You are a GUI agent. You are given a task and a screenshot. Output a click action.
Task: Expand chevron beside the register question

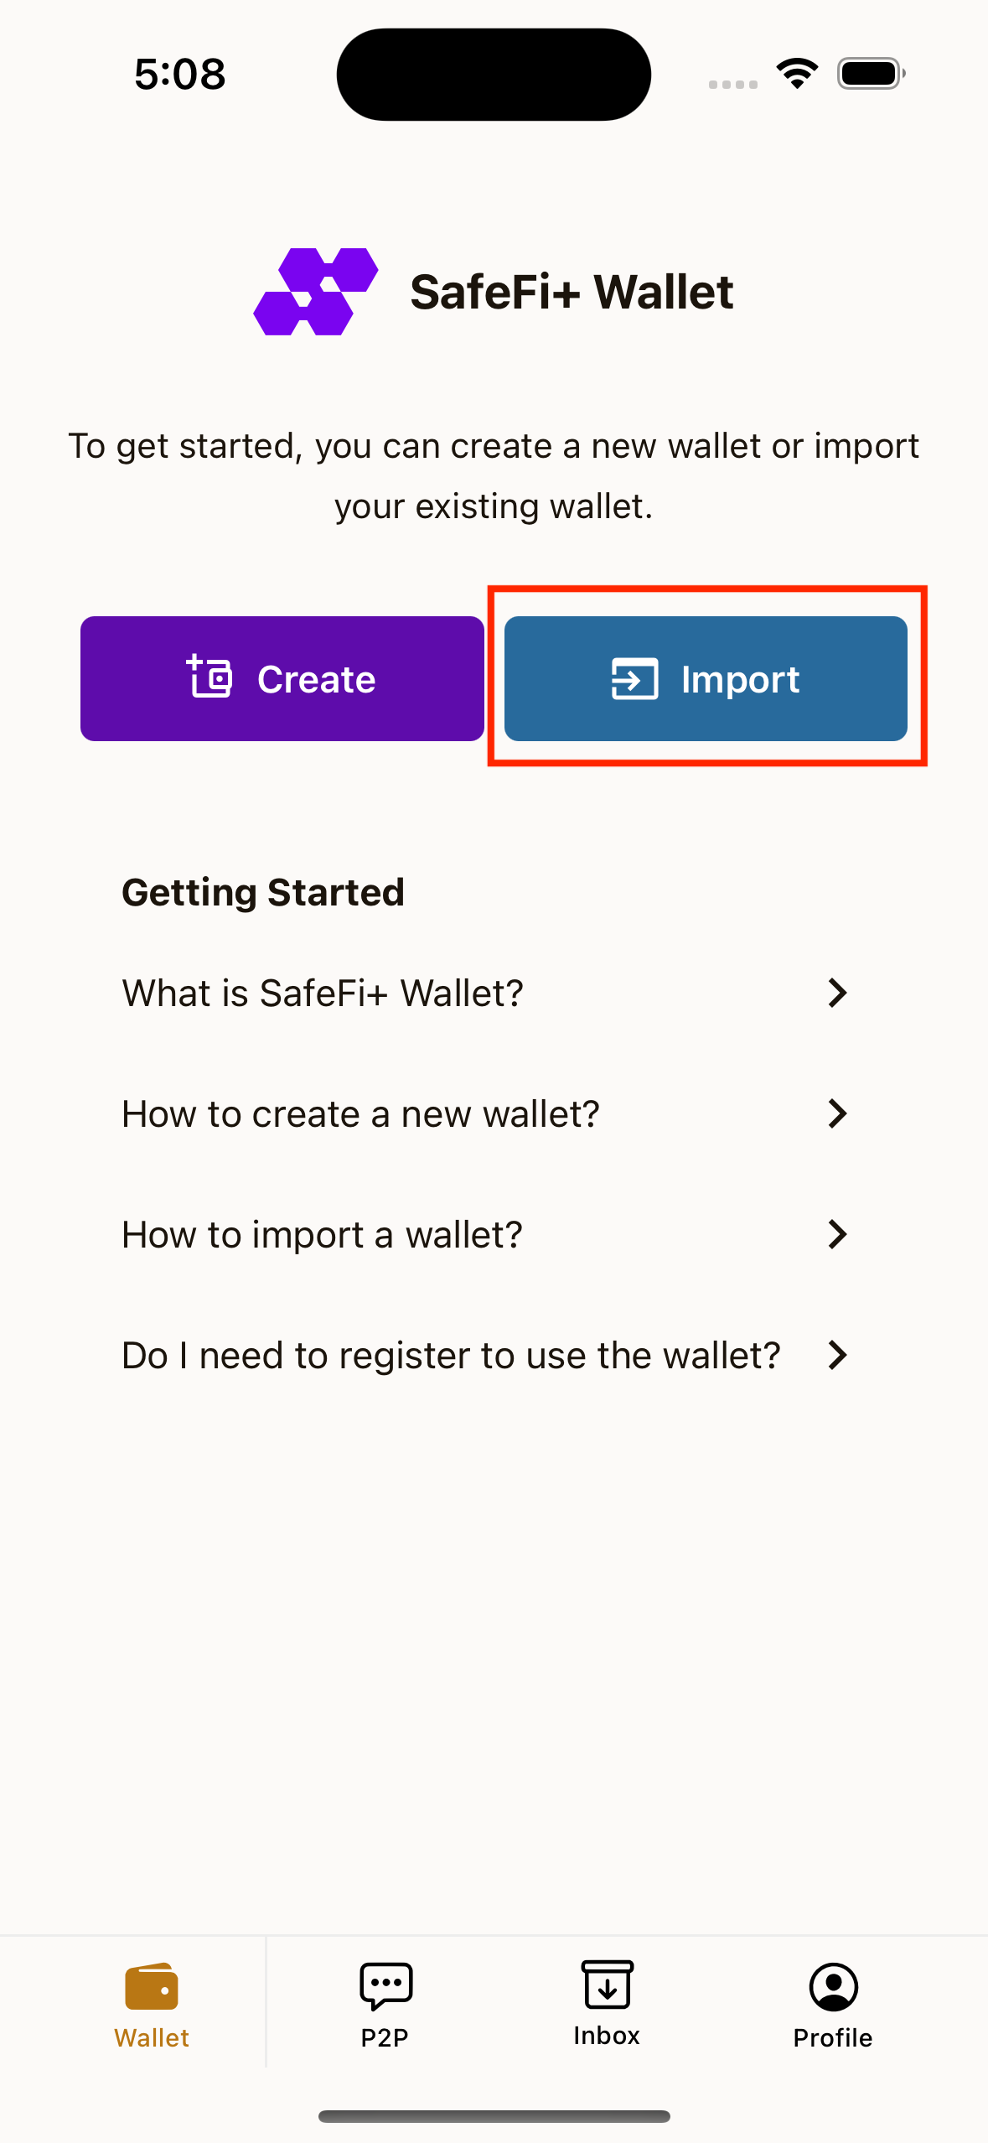coord(836,1355)
